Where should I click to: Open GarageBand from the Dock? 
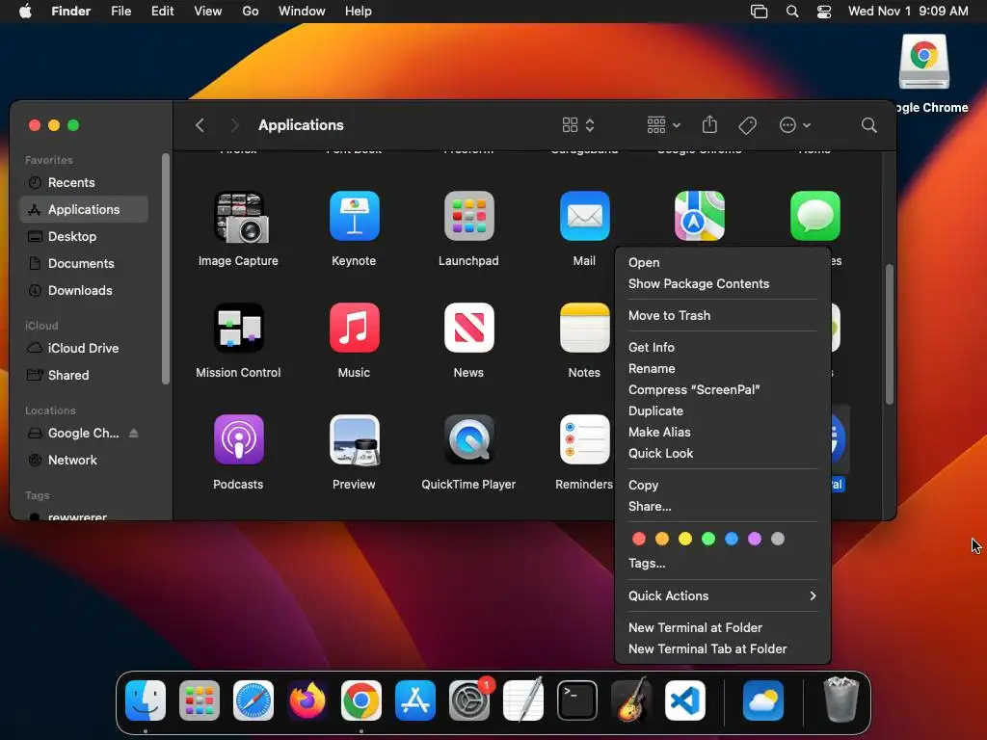click(x=630, y=700)
